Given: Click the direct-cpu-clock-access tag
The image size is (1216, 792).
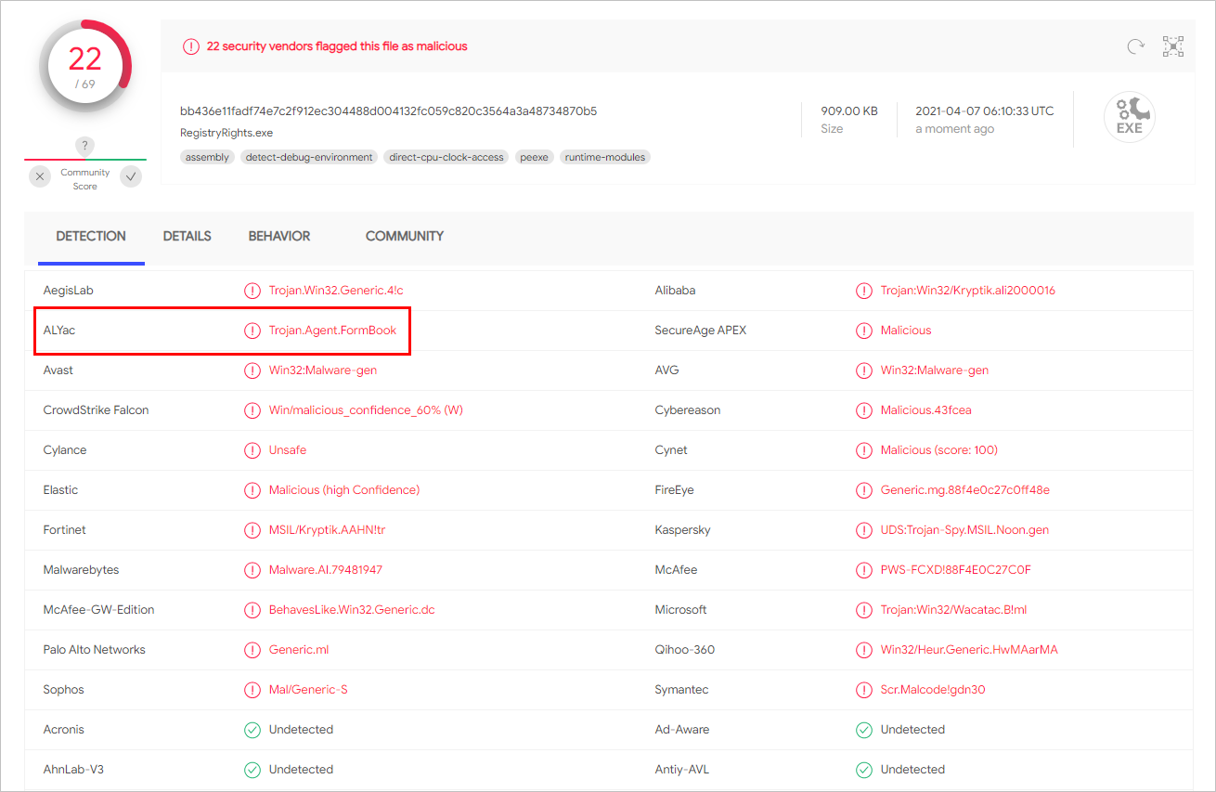Looking at the screenshot, I should 446,157.
